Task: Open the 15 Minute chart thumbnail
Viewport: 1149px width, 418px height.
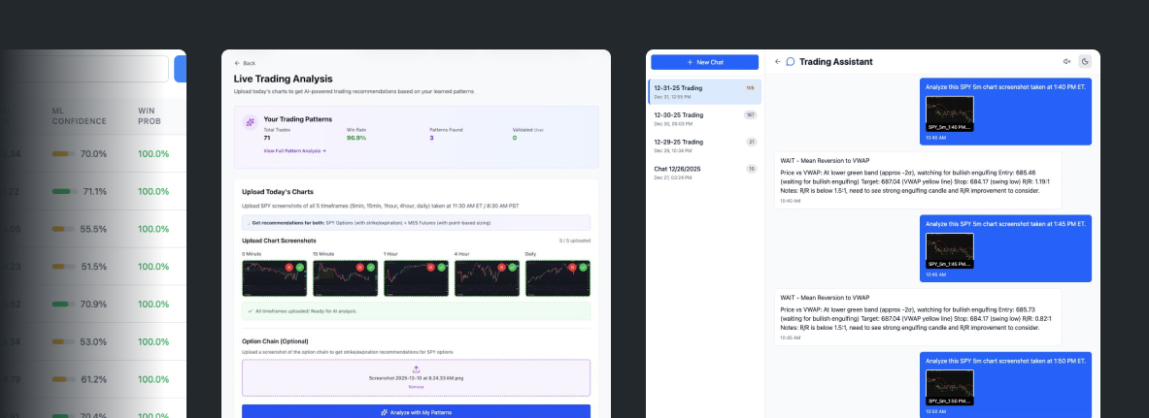Action: pyautogui.click(x=345, y=278)
